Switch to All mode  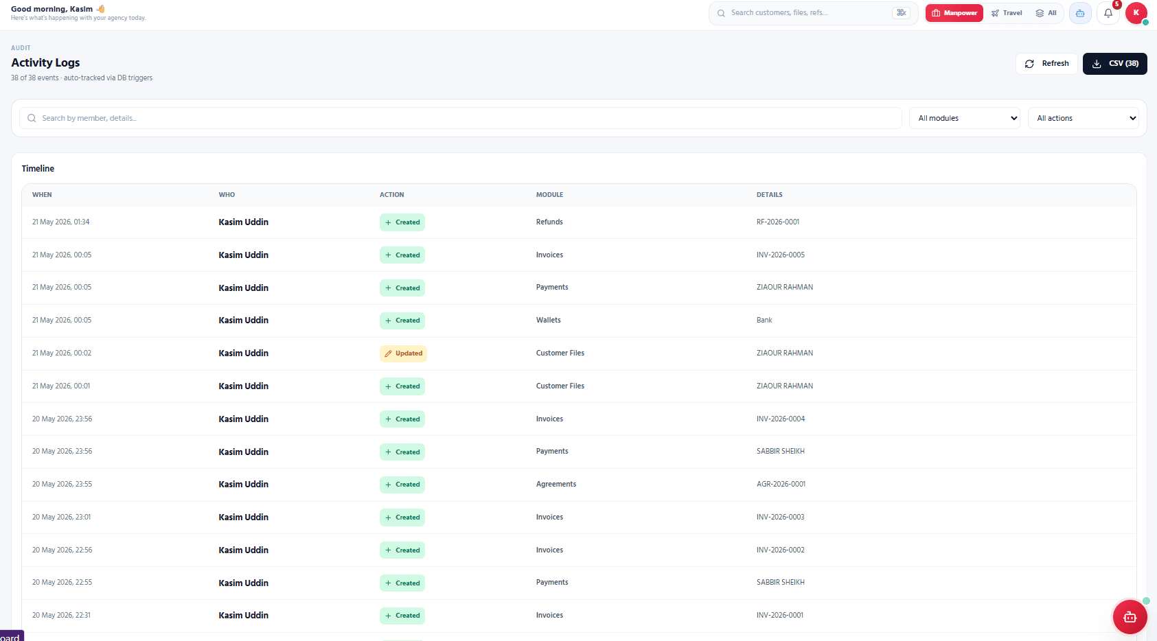(1046, 13)
